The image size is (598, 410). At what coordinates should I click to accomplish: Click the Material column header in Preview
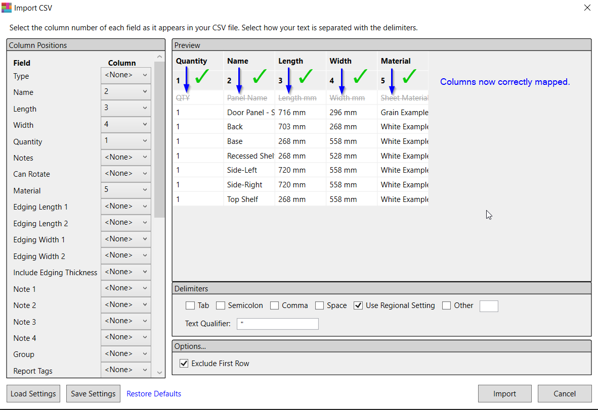[x=396, y=61]
